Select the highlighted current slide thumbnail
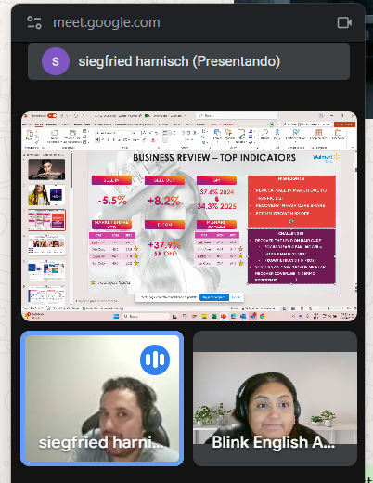Viewport: 373px width, 483px height. coord(46,220)
